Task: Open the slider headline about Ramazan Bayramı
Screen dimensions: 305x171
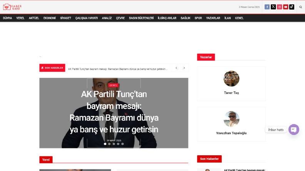Action: tap(114, 112)
